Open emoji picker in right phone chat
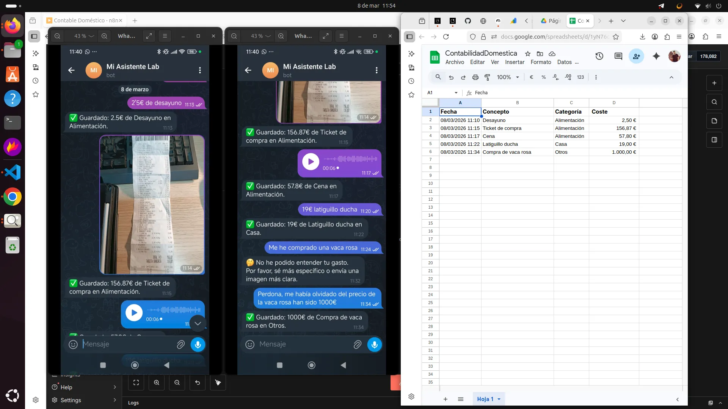728x409 pixels. (249, 345)
